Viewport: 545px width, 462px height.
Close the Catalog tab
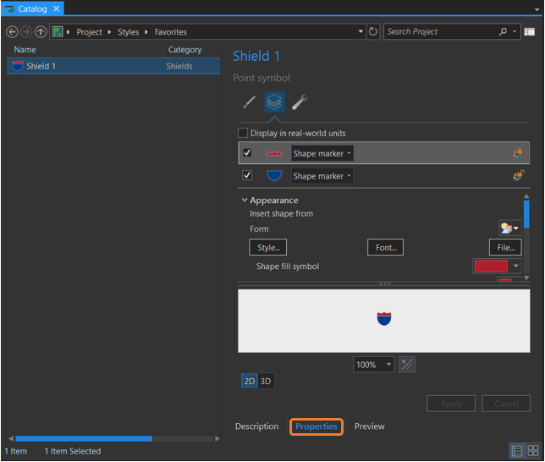[57, 8]
